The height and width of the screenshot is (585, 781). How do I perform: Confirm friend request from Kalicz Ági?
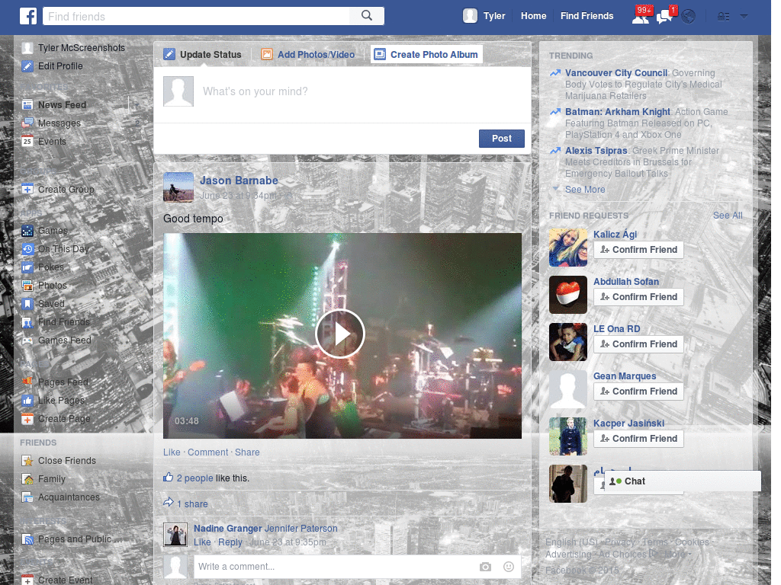(x=638, y=250)
